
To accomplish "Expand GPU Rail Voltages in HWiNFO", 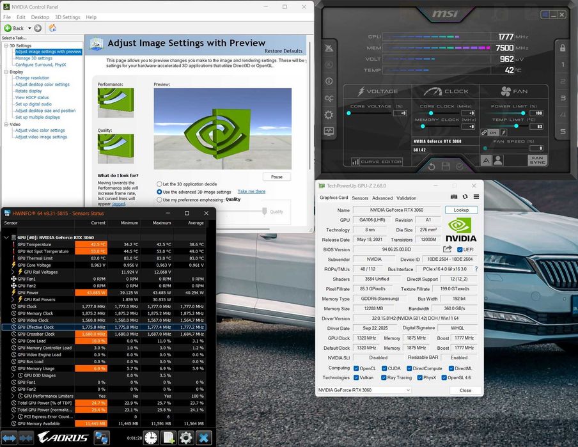I will pos(13,272).
